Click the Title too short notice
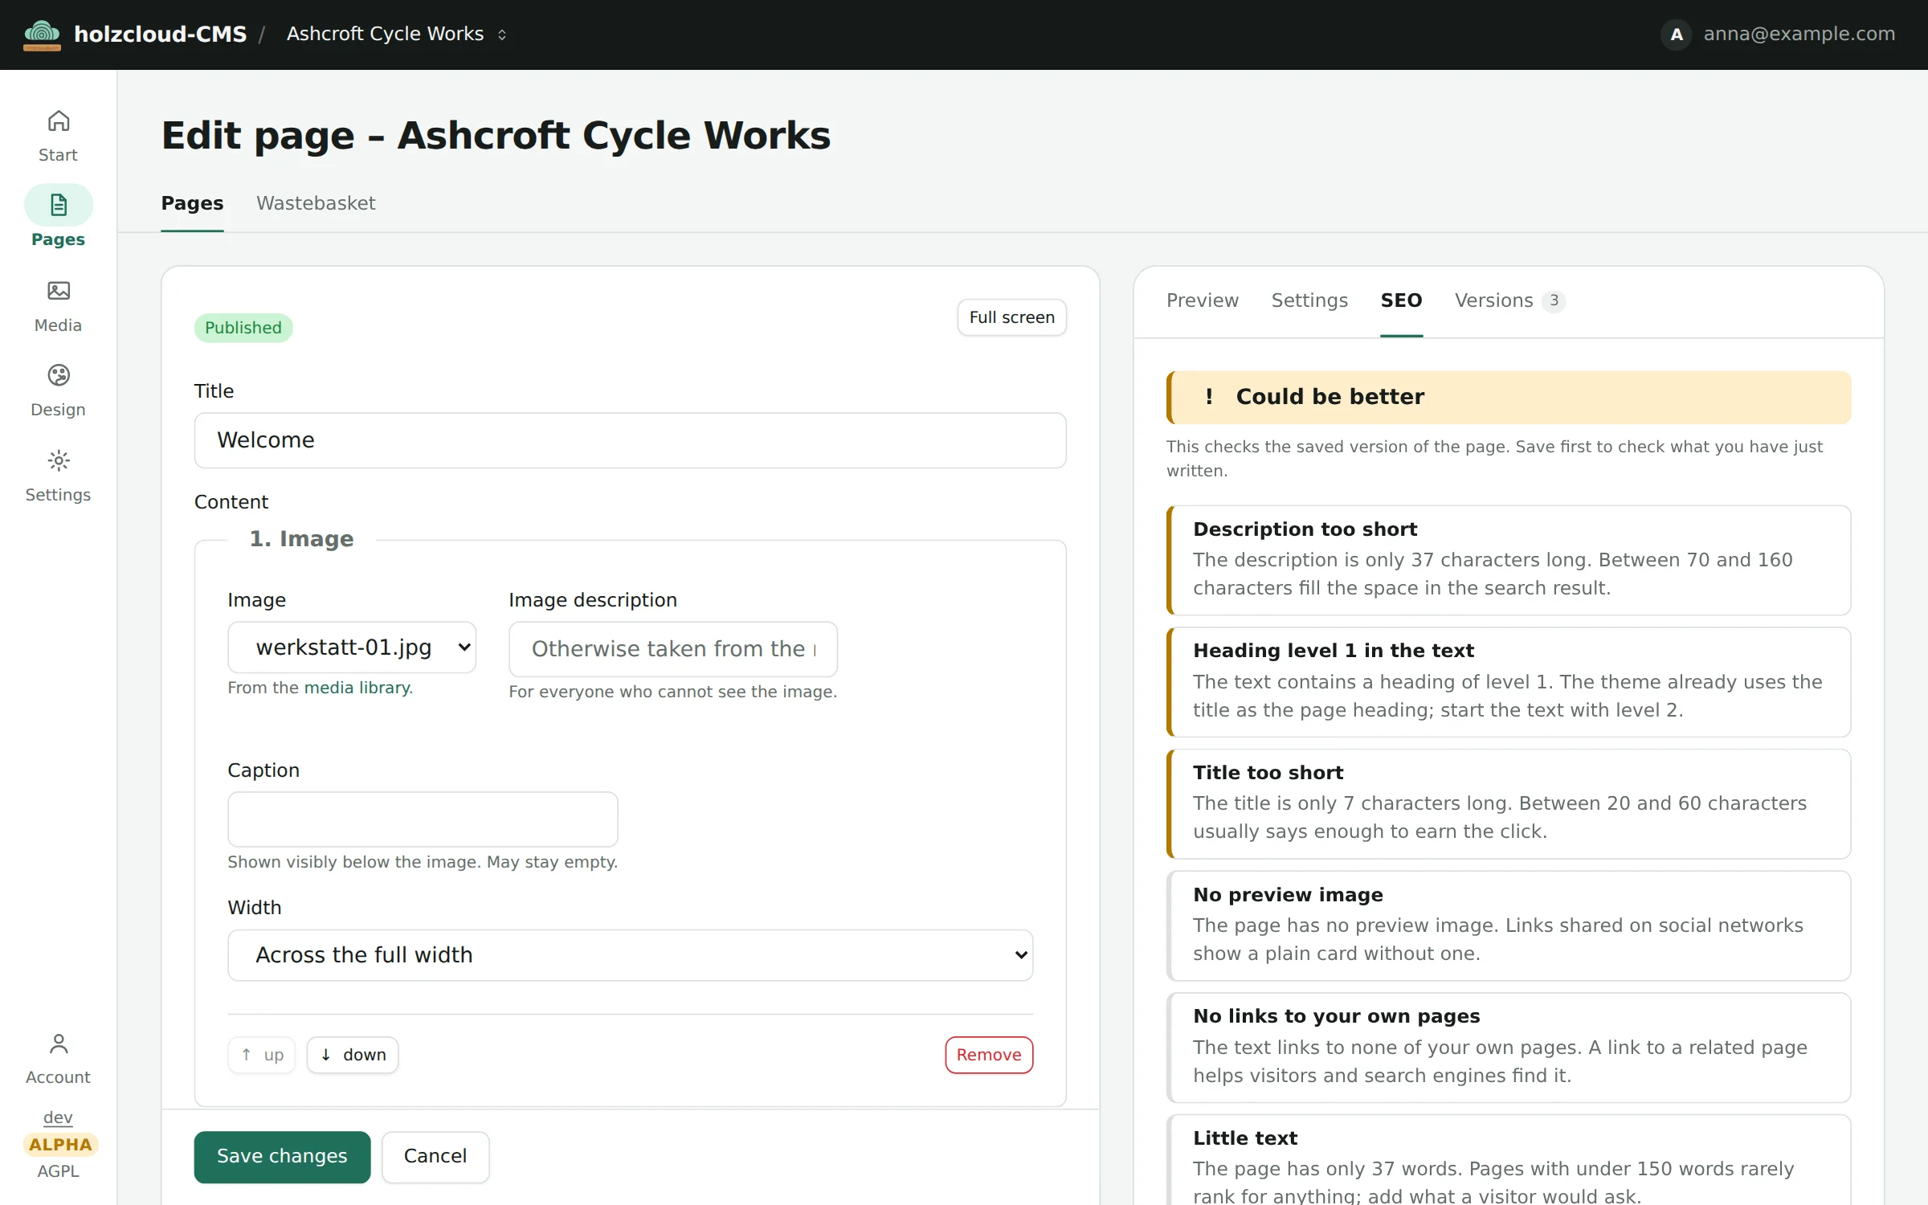 coord(1509,804)
